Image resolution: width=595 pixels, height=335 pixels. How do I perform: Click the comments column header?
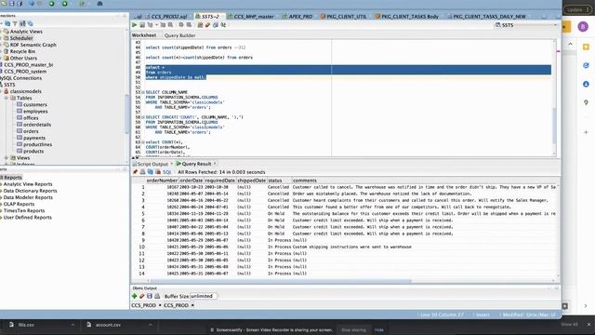pyautogui.click(x=425, y=181)
